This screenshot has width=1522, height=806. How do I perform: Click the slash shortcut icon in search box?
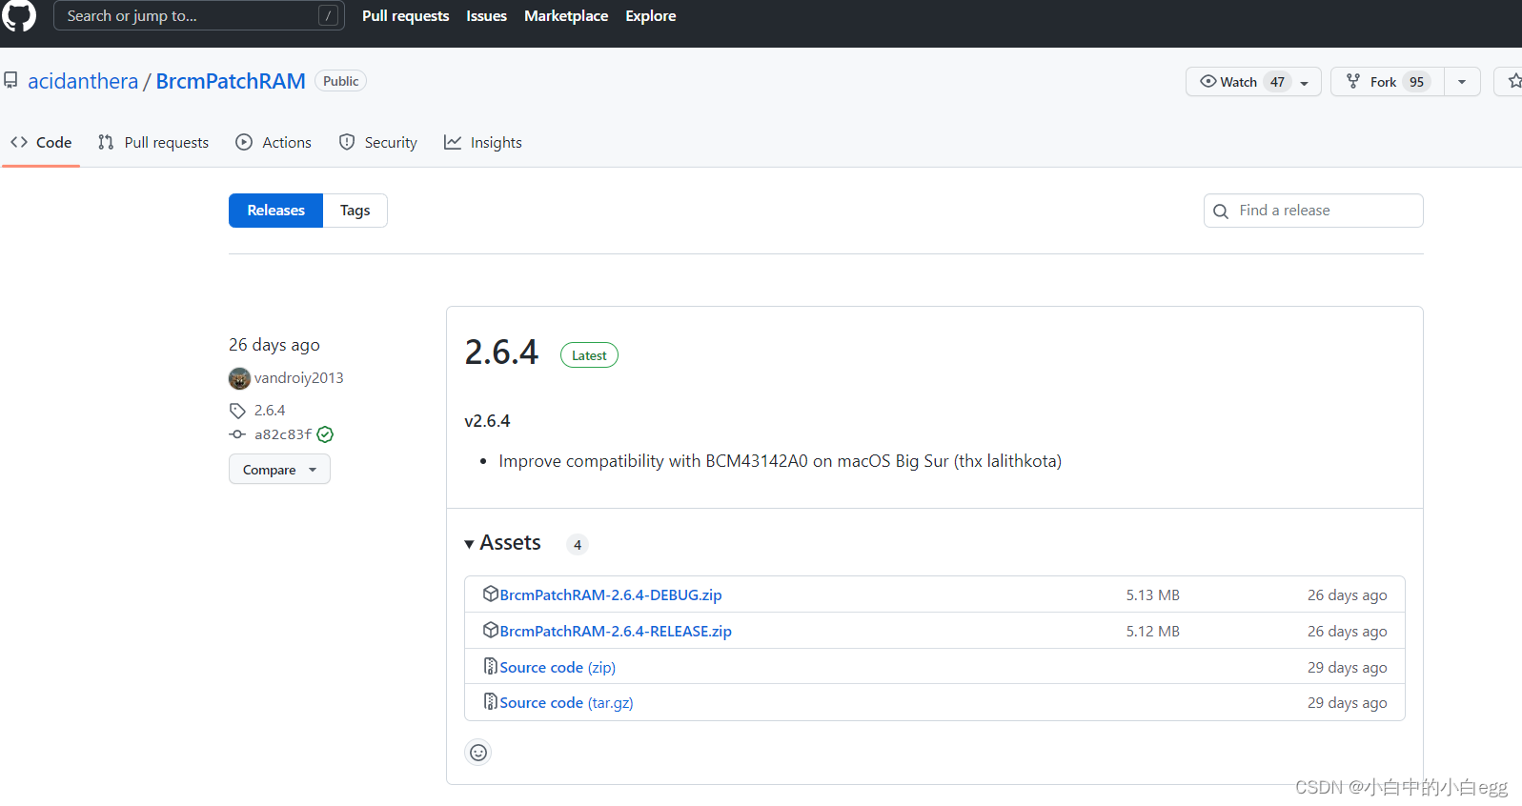[x=328, y=15]
